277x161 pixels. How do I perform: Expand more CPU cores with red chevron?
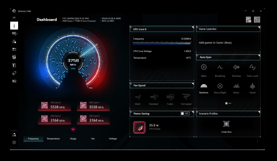pos(73,129)
